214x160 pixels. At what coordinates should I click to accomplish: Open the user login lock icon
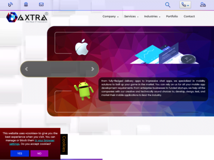[203, 4]
